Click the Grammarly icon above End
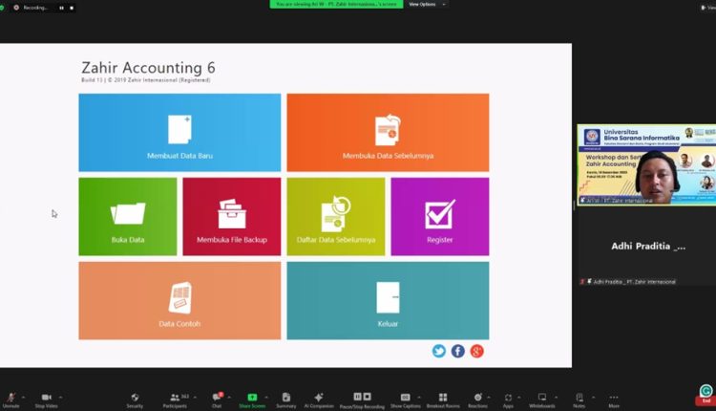 pos(705,391)
